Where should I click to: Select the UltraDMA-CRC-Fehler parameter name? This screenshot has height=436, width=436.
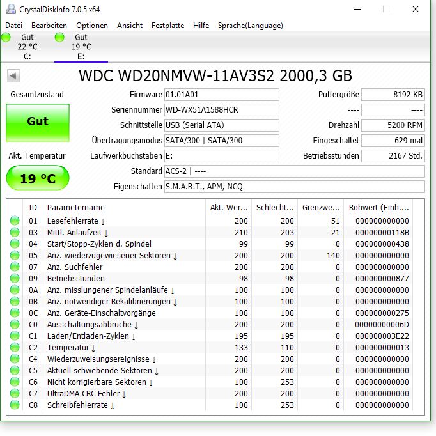point(86,394)
